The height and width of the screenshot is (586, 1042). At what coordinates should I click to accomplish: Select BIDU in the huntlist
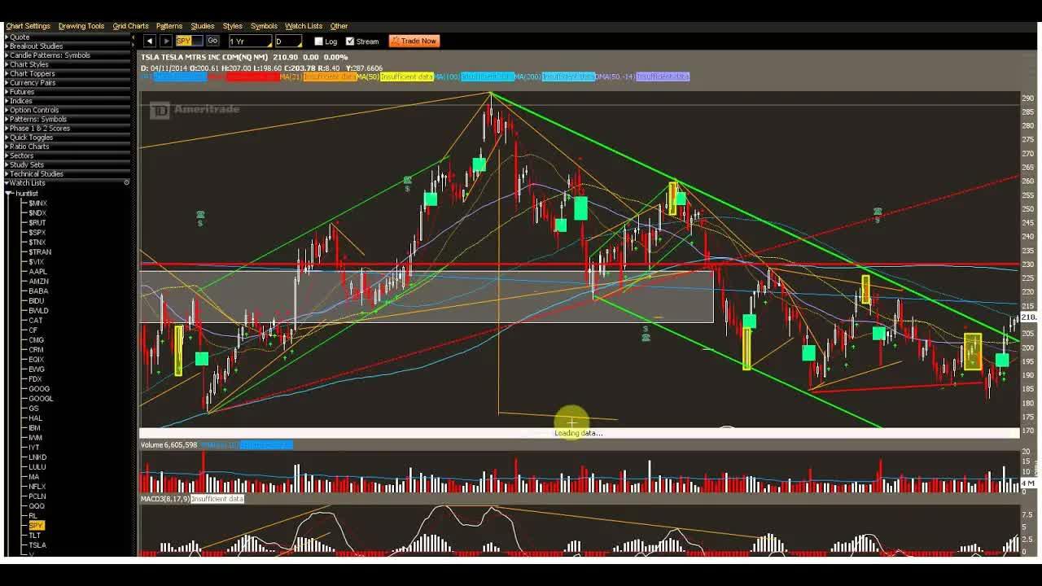[x=36, y=301]
